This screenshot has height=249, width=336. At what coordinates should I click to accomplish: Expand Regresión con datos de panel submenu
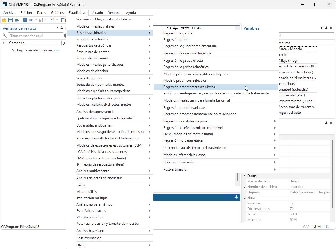[216, 121]
